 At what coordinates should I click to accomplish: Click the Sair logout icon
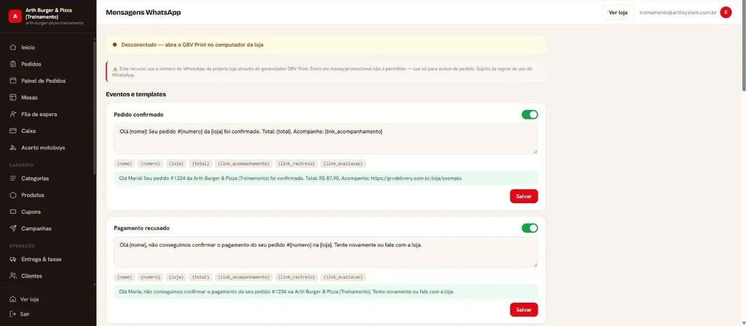[x=13, y=314]
